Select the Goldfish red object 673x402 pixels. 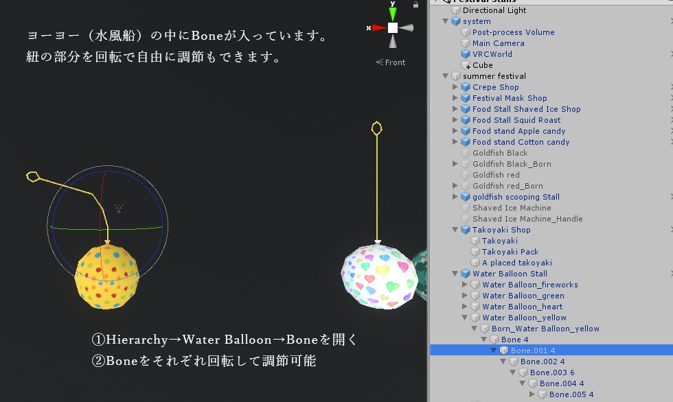point(496,175)
